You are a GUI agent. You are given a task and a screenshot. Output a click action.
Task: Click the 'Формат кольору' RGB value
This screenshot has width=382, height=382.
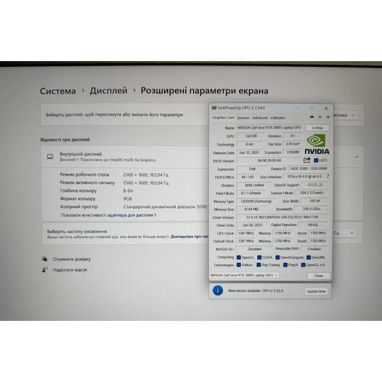pos(127,199)
